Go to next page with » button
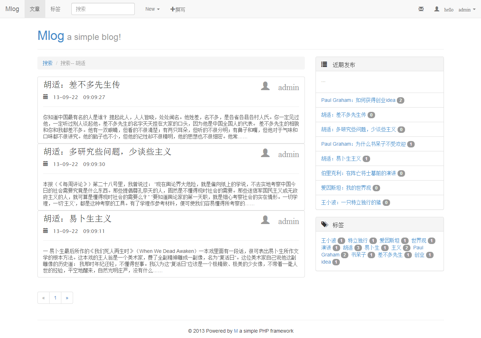The height and width of the screenshot is (338, 481). pos(67,298)
